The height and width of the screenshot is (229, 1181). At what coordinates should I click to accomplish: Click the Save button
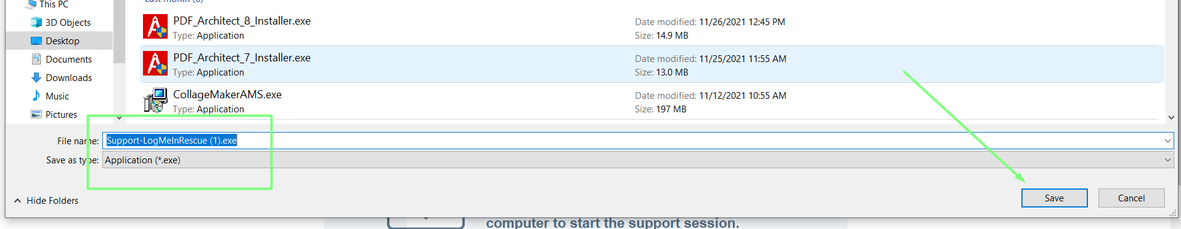pos(1054,198)
